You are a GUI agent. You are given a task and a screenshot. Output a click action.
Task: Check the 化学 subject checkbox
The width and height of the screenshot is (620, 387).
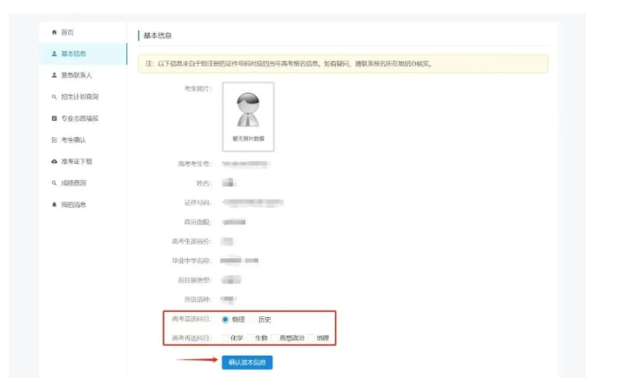tap(225, 339)
